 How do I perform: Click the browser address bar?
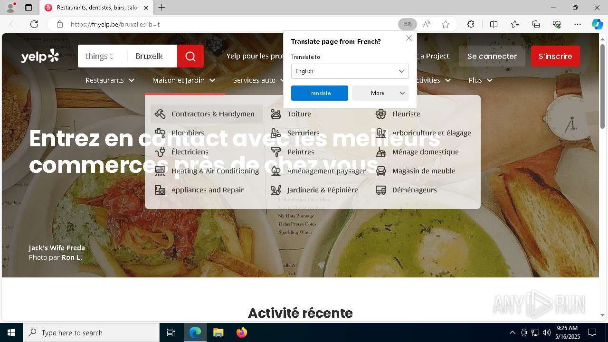(x=233, y=24)
